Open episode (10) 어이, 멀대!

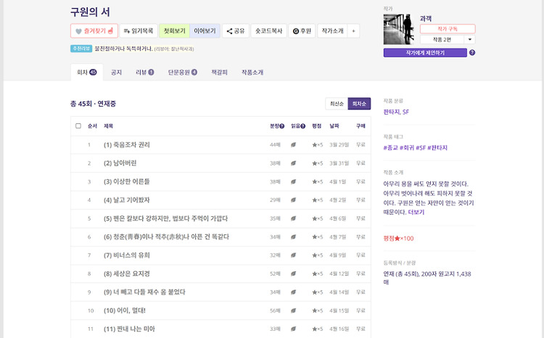(x=125, y=310)
